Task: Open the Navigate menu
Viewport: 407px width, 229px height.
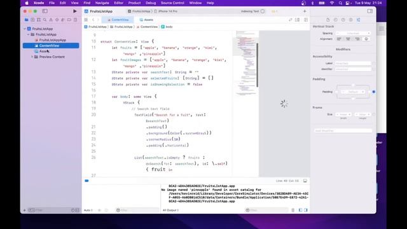Action: point(102,3)
